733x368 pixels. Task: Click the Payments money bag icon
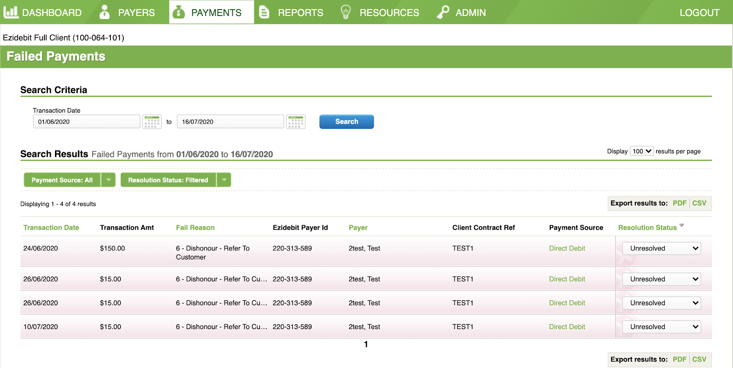178,12
